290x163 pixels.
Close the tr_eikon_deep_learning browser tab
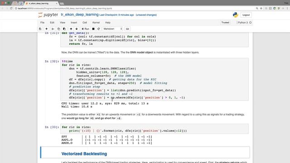pos(57,4)
